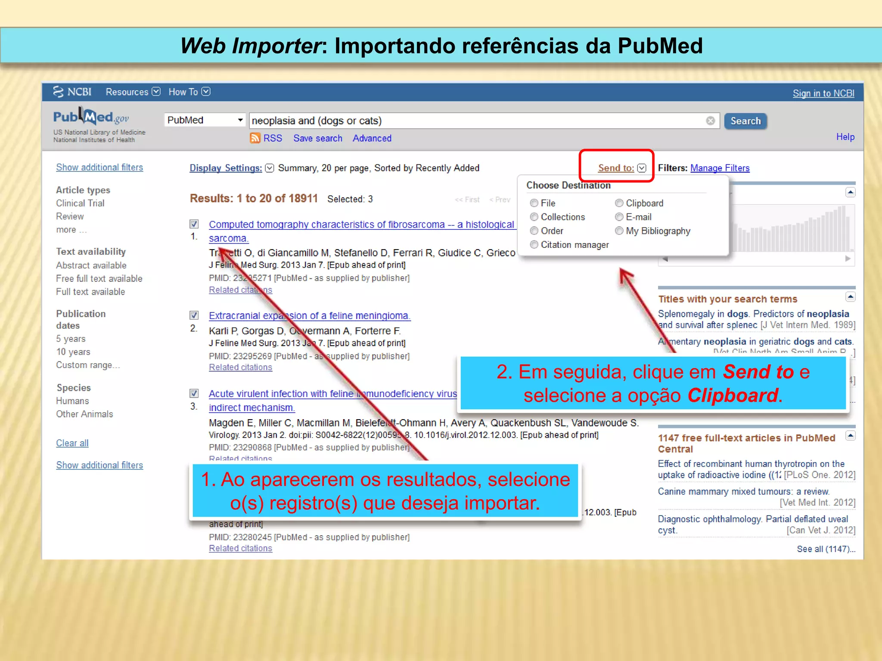The height and width of the screenshot is (661, 882).
Task: Click the PubMed.gov logo
Action: click(91, 117)
